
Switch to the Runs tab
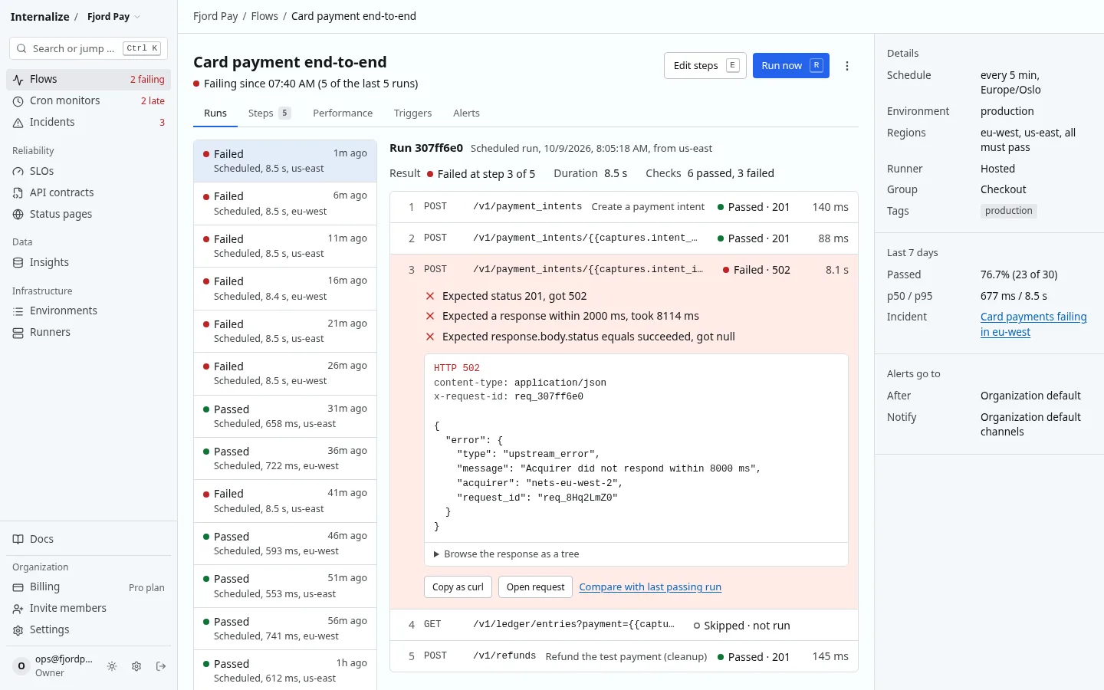[x=215, y=113]
